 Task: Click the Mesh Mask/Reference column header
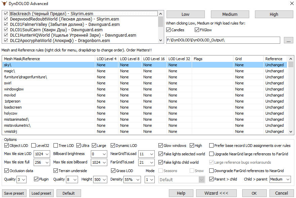tap(48, 59)
